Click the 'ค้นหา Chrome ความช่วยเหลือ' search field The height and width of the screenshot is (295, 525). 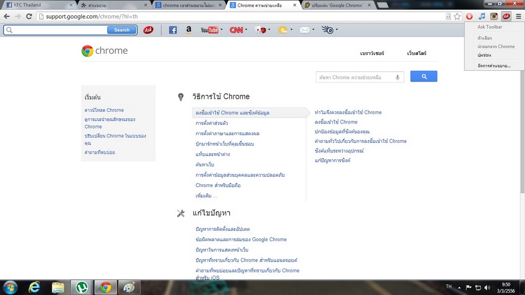tap(355, 77)
